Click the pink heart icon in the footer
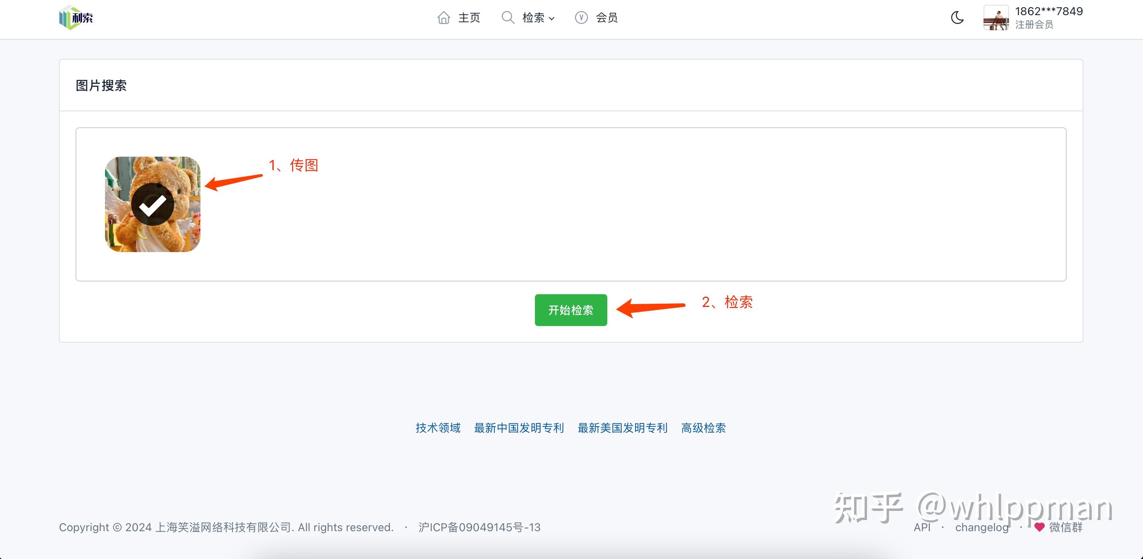This screenshot has height=559, width=1143. (1040, 527)
